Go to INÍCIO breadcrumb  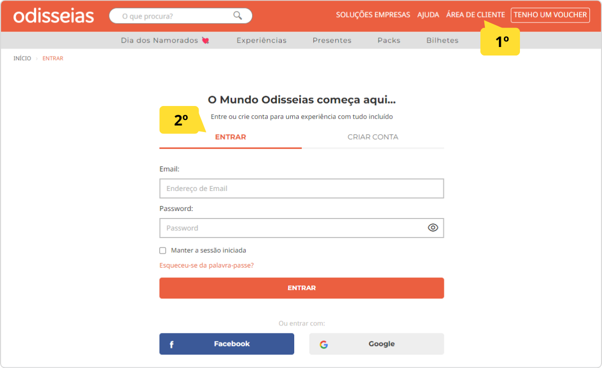click(x=22, y=58)
